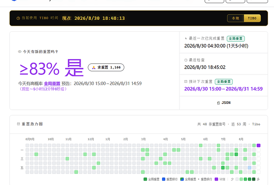Viewport: 274px width, 185px height.
Task: Click the clock icon beside 最近检查
Action: pyautogui.click(x=186, y=60)
